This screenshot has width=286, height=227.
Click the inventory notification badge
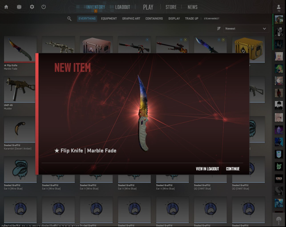click(x=96, y=11)
